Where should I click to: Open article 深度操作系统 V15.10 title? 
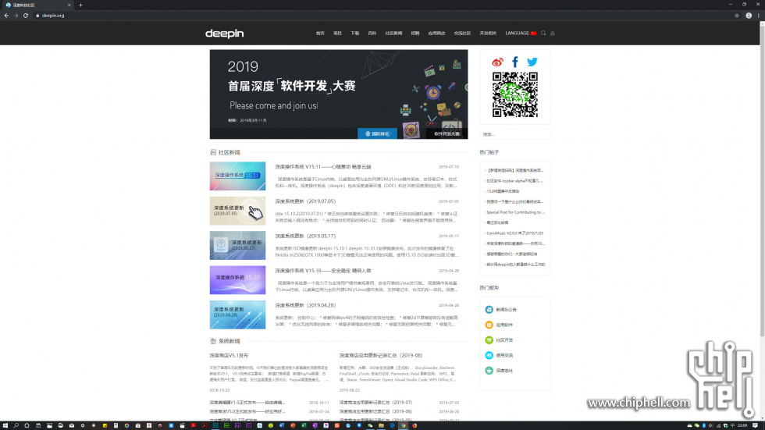(x=323, y=271)
